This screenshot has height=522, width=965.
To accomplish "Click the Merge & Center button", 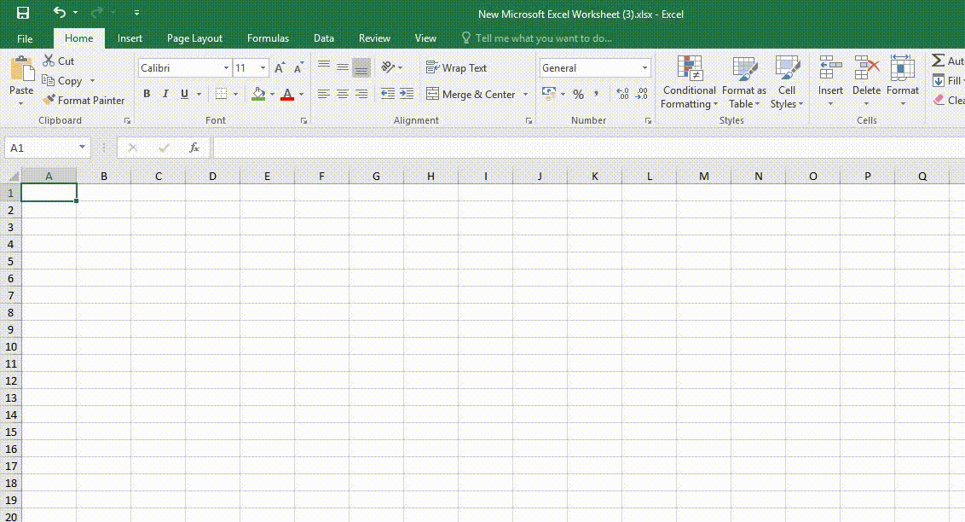I will tap(471, 94).
